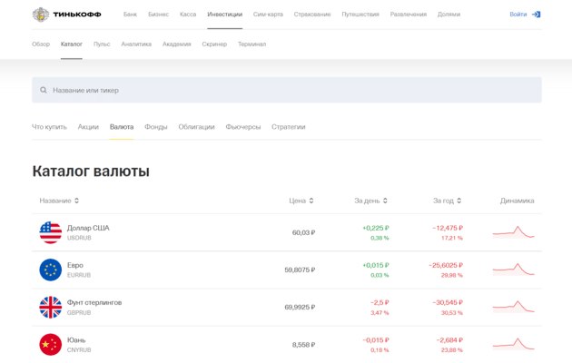The image size is (572, 363).
Task: Open the Касса section
Action: (x=188, y=15)
